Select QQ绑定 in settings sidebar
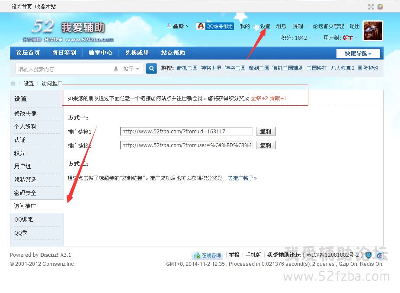400x293 pixels. 23,220
